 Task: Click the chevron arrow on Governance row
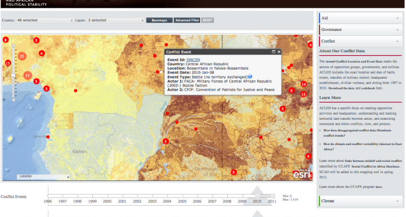click(397, 30)
